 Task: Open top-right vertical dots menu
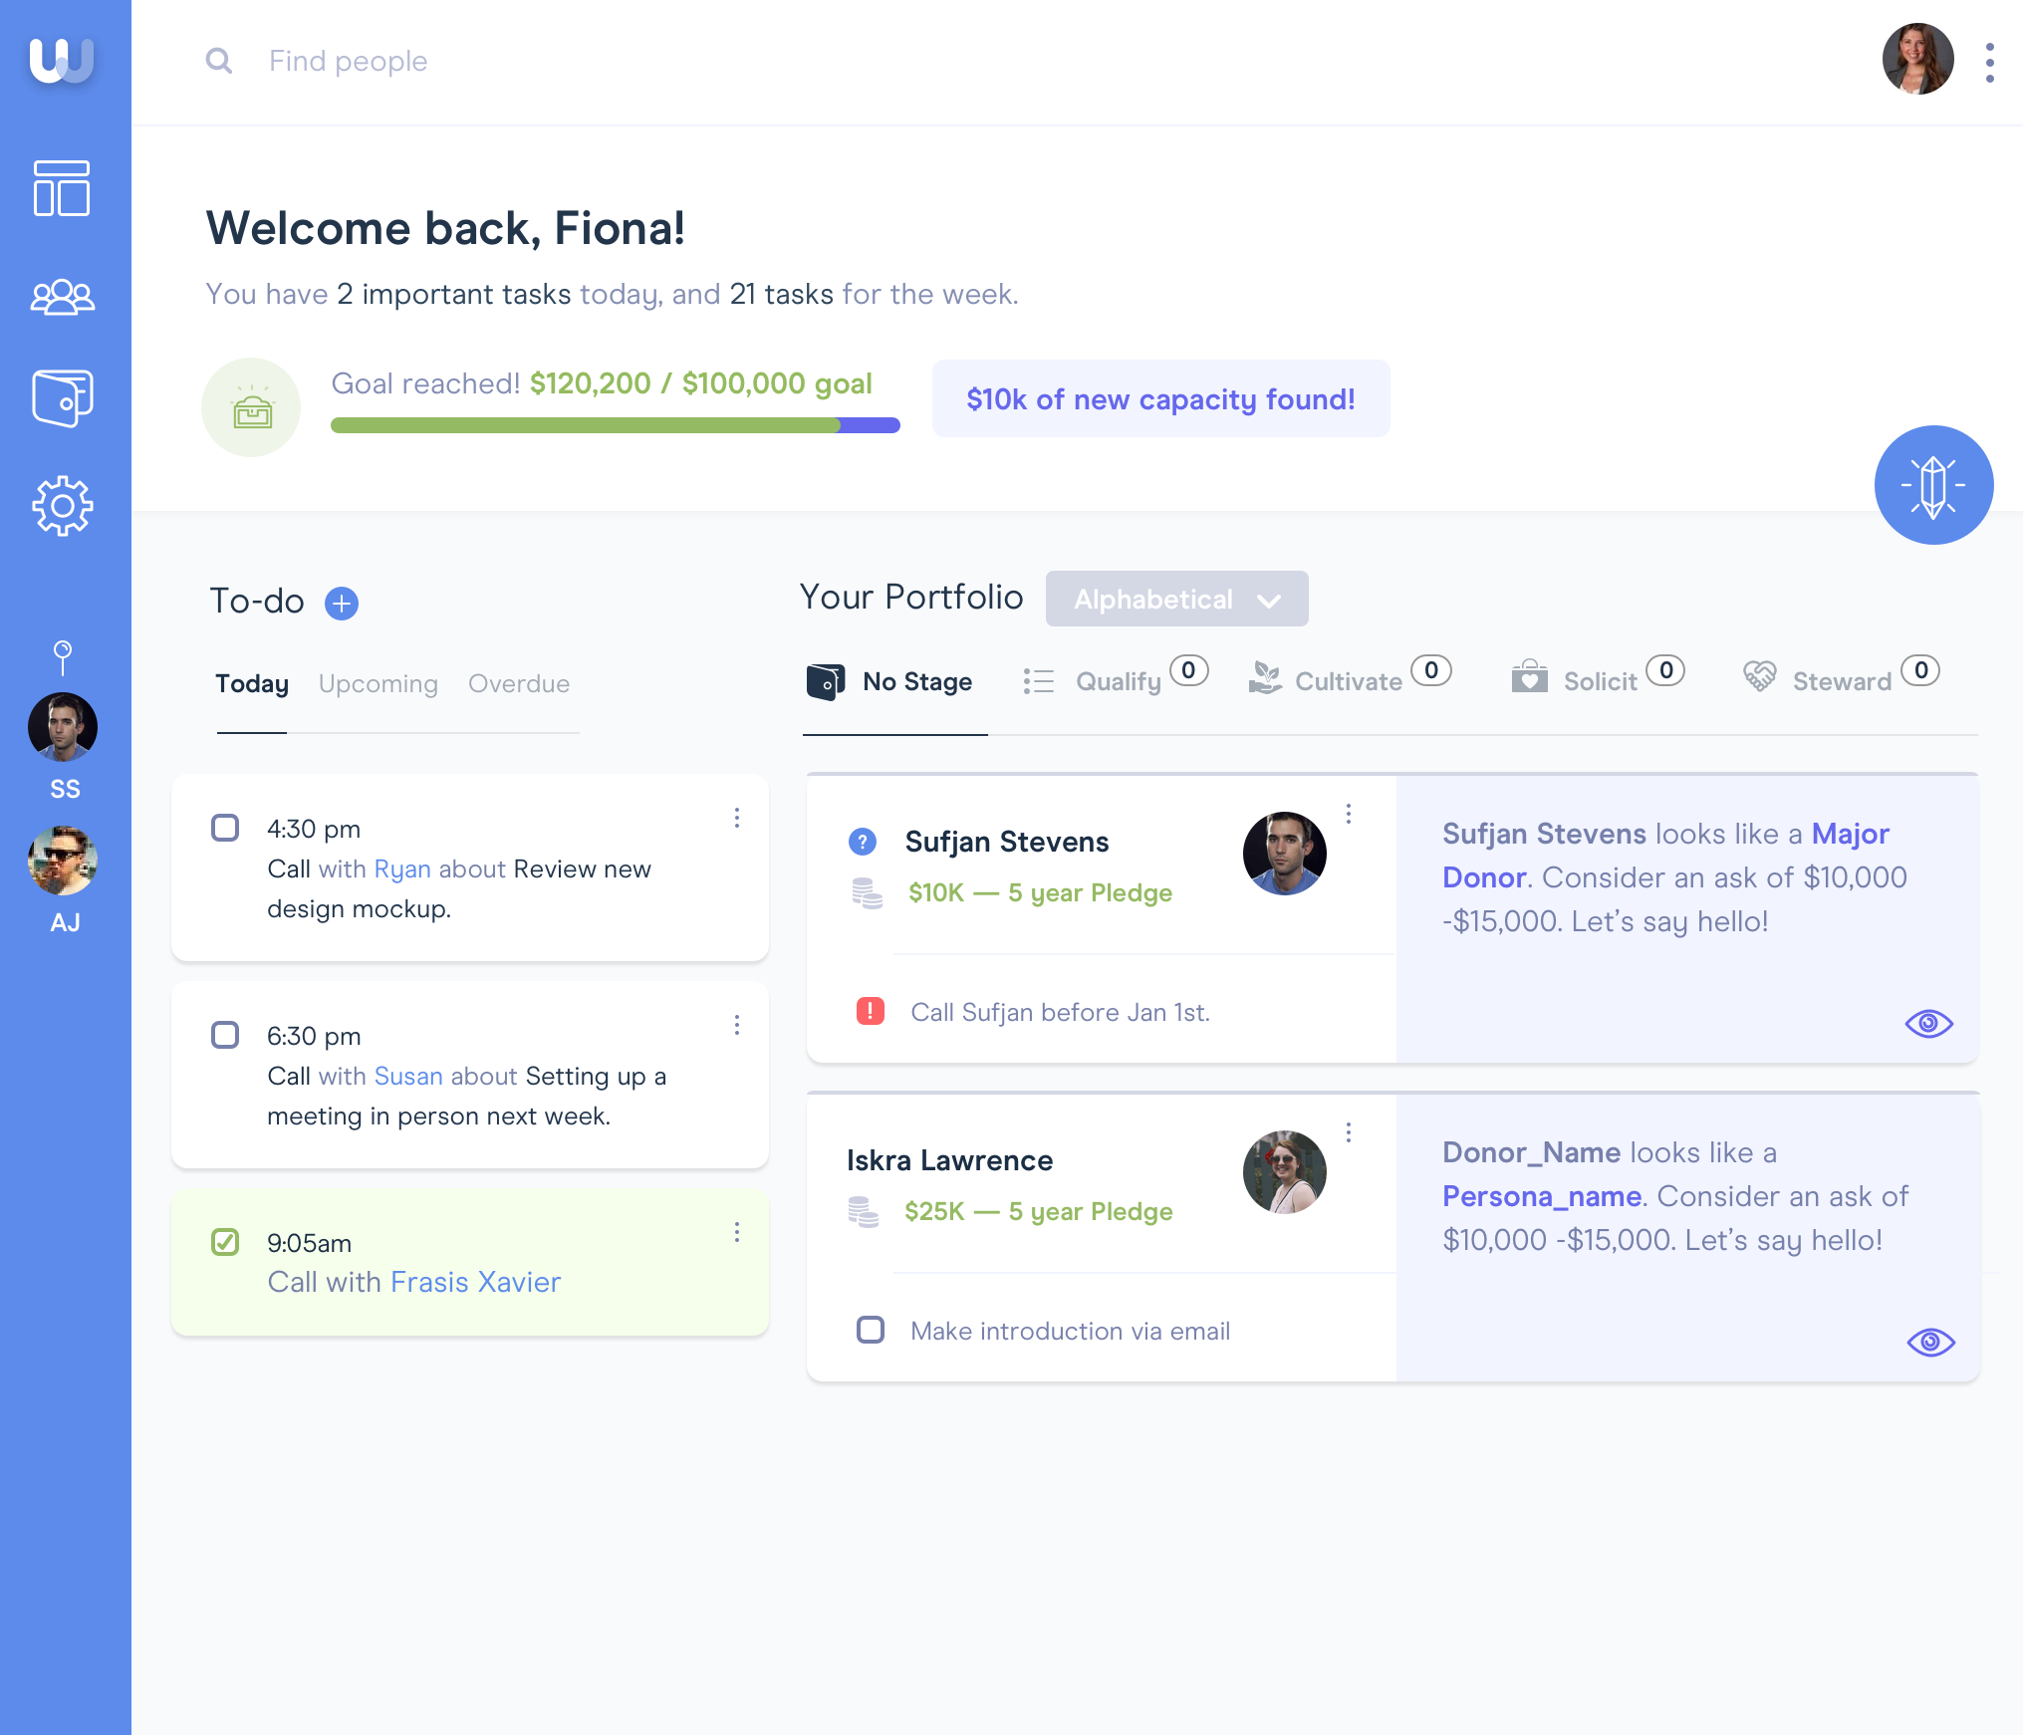(x=1989, y=63)
